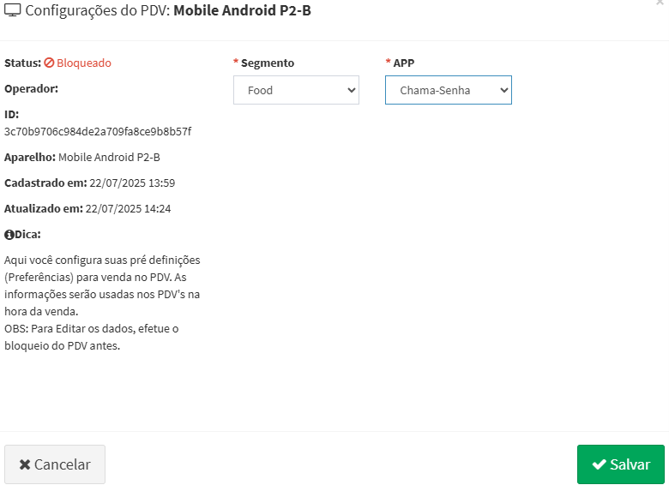669x491 pixels.
Task: Open the APP dropdown showing Chama-Senha
Action: [449, 90]
